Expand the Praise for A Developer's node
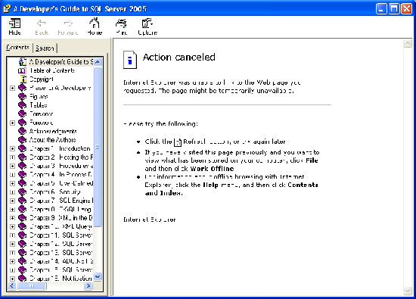This screenshot has height=299, width=416. 12,88
